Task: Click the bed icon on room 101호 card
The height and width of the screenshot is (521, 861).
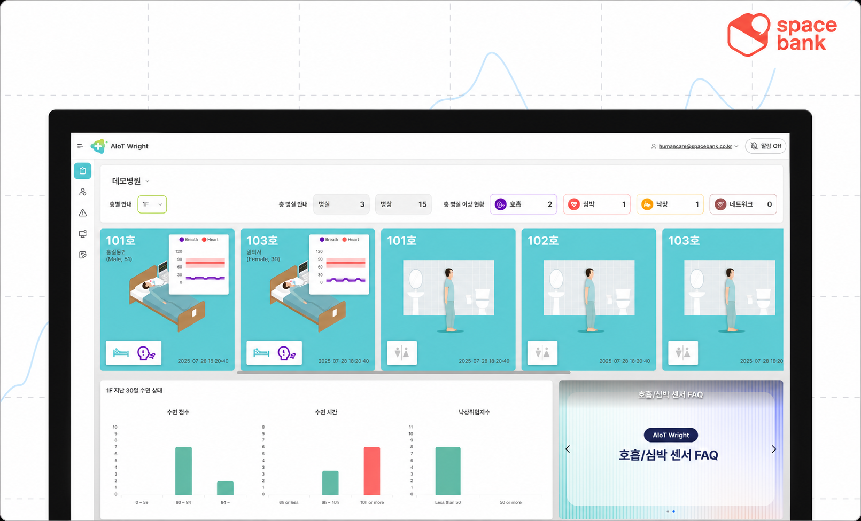Action: (121, 353)
